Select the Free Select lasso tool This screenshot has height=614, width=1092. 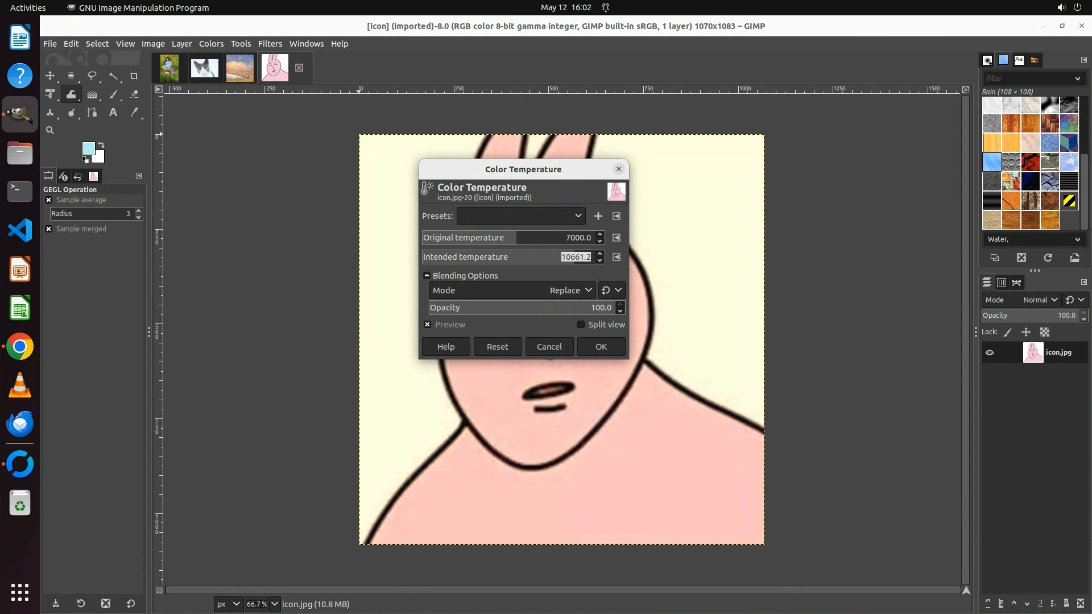[92, 76]
